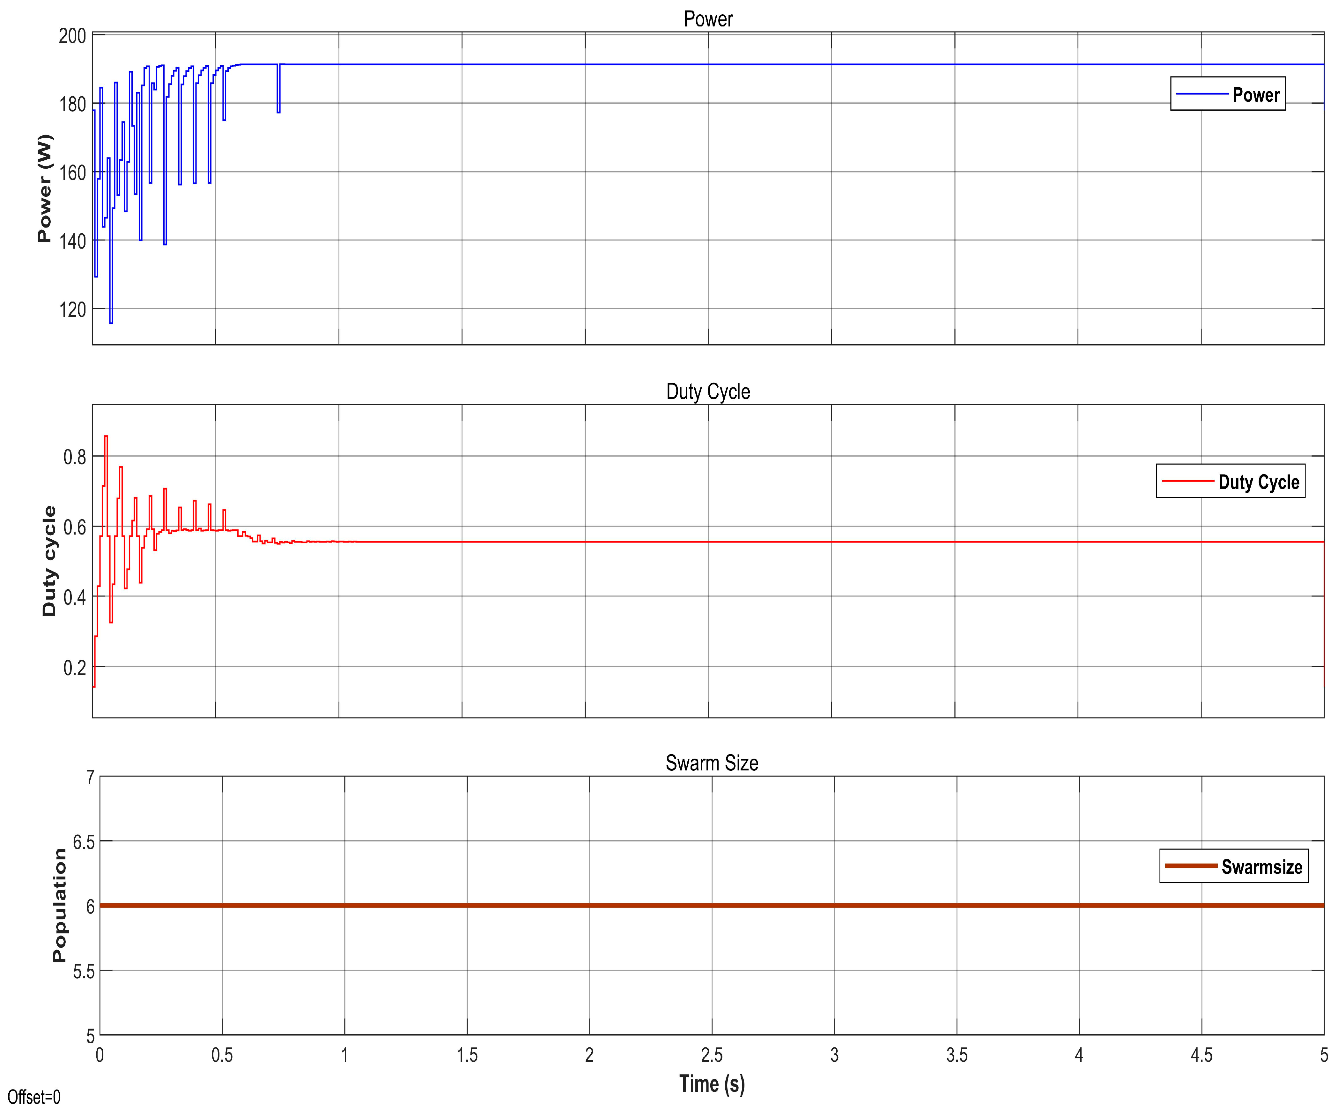Viewport: 1338px width, 1115px height.
Task: Click the 4.5 tick on time axis
Action: click(1201, 1055)
